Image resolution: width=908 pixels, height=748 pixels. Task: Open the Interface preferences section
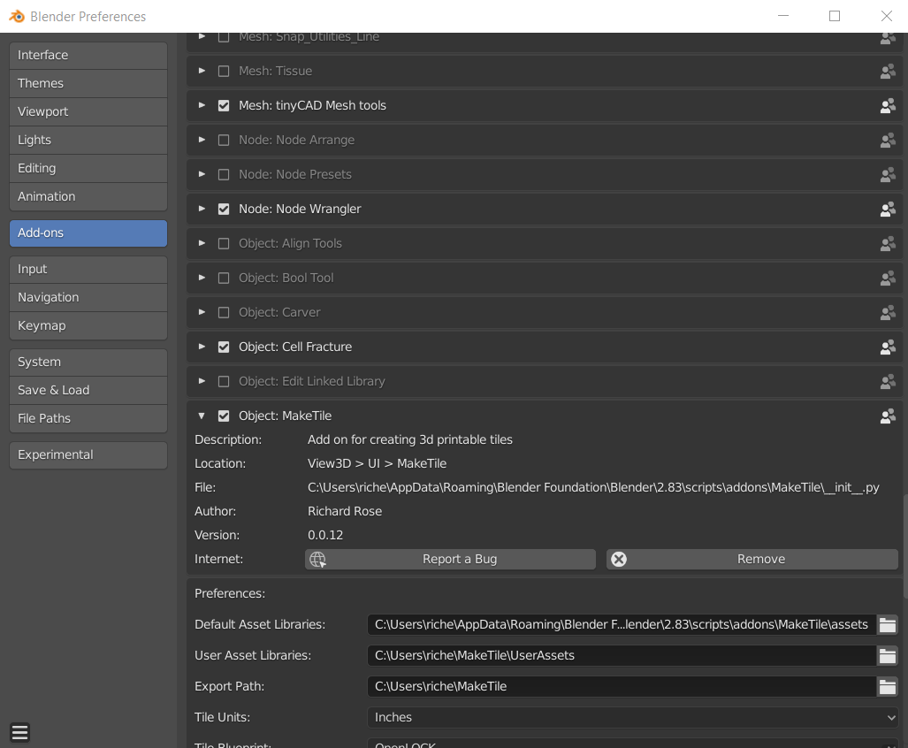click(x=88, y=55)
